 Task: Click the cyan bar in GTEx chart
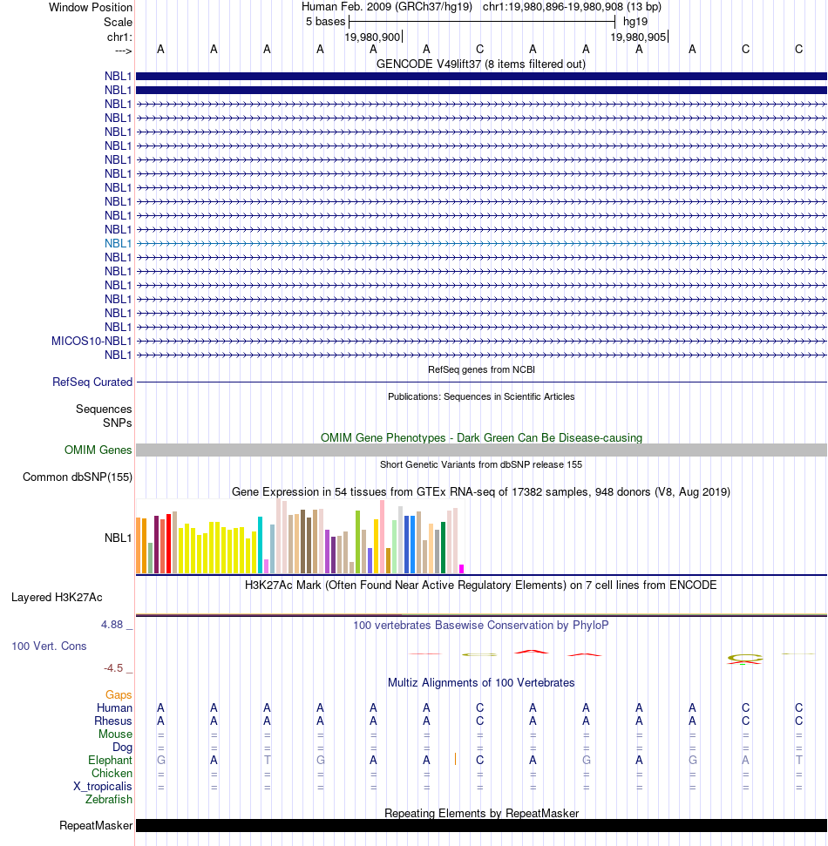(x=261, y=545)
